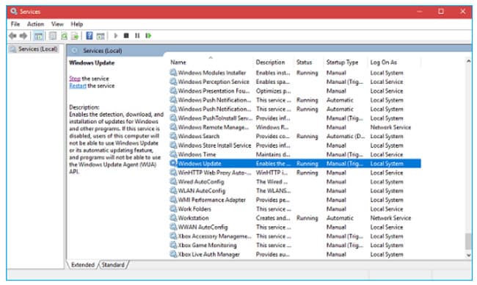Click the Start Service play icon
Image resolution: width=477 pixels, height=285 pixels.
pyautogui.click(x=116, y=35)
